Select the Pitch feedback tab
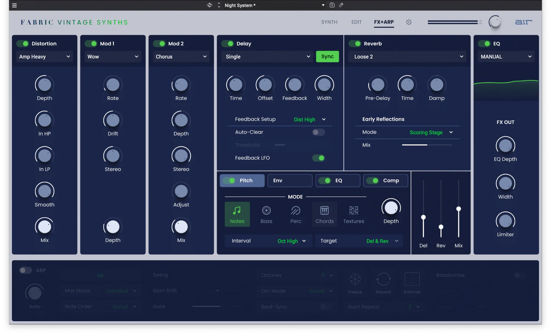The height and width of the screenshot is (335, 551). pyautogui.click(x=242, y=181)
